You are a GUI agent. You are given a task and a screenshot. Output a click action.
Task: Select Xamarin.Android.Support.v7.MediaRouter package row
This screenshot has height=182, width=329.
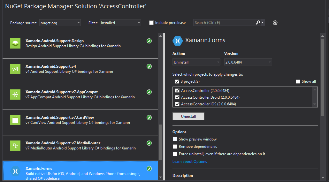tap(80, 148)
